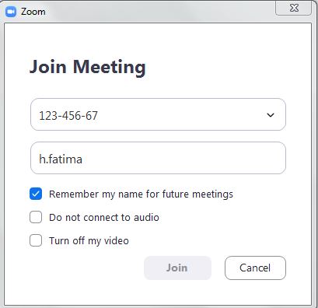Click the 'Remember my name for future meetings' label

pyautogui.click(x=141, y=194)
